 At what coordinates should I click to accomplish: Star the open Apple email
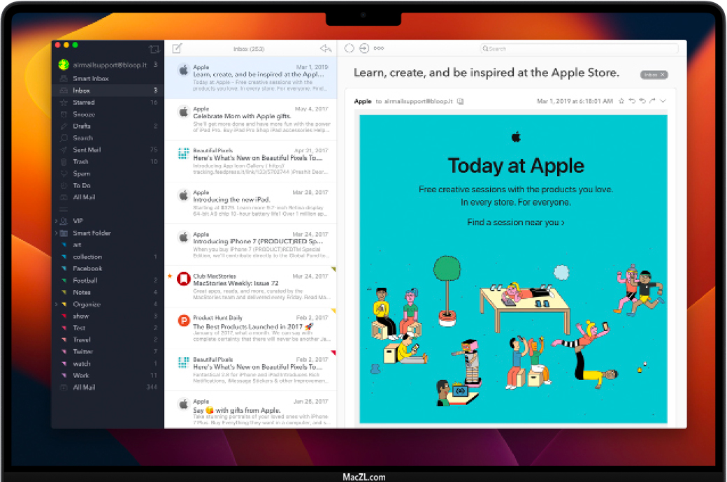pyautogui.click(x=621, y=101)
